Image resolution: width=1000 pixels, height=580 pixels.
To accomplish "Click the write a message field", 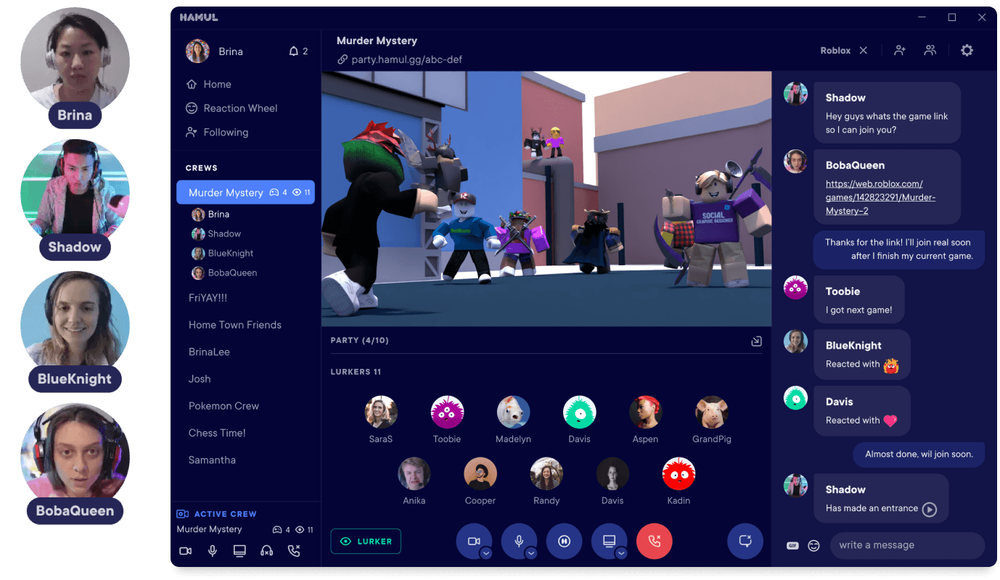I will pos(907,546).
